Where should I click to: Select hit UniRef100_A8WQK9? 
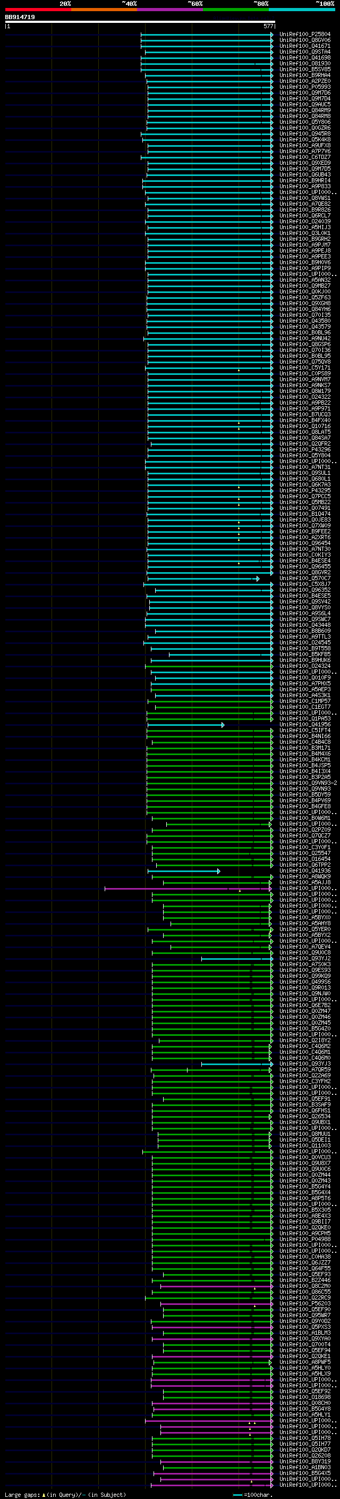point(304,877)
